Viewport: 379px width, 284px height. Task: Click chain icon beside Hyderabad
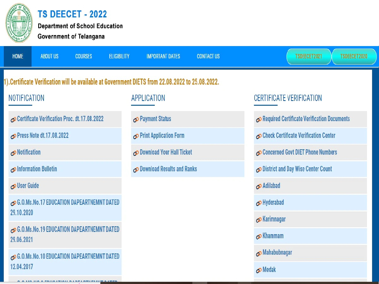(x=259, y=203)
